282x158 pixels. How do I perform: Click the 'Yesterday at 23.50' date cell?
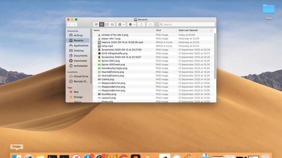(189, 39)
